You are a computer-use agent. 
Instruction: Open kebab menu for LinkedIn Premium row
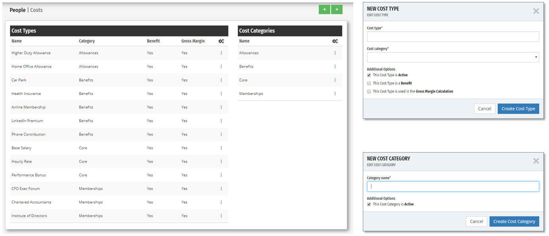pos(221,121)
